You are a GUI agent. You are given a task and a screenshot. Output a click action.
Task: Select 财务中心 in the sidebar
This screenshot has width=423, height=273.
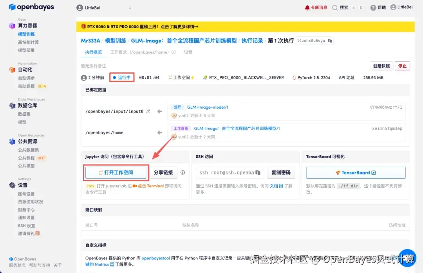click(26, 210)
